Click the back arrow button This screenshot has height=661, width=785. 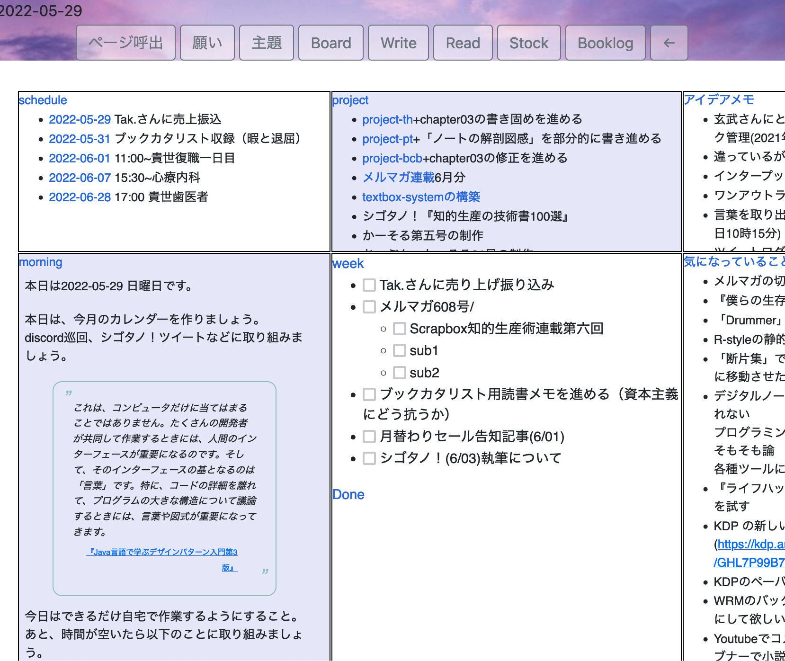click(x=669, y=43)
